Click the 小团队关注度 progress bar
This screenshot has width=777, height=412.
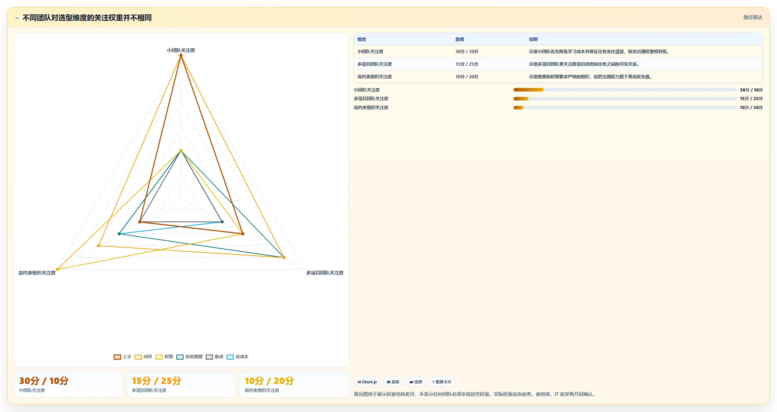coord(625,90)
